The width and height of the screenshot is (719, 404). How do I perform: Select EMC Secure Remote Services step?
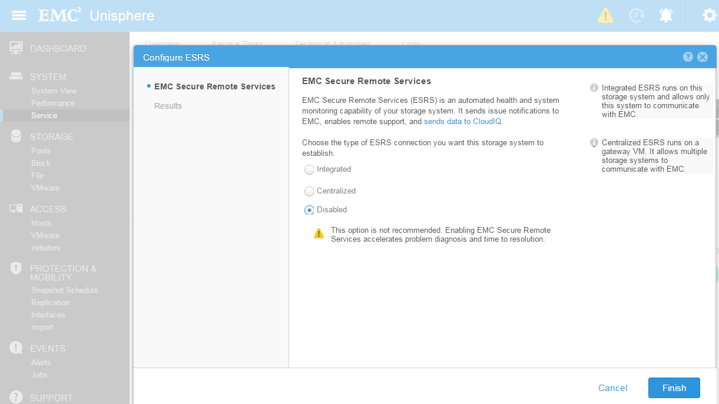214,86
